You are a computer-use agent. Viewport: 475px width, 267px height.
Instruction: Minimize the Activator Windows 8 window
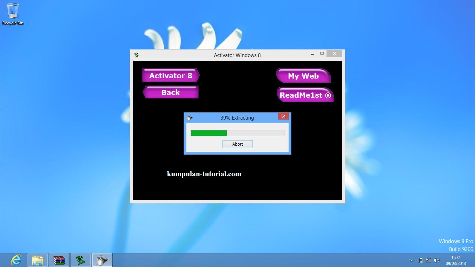coord(313,54)
